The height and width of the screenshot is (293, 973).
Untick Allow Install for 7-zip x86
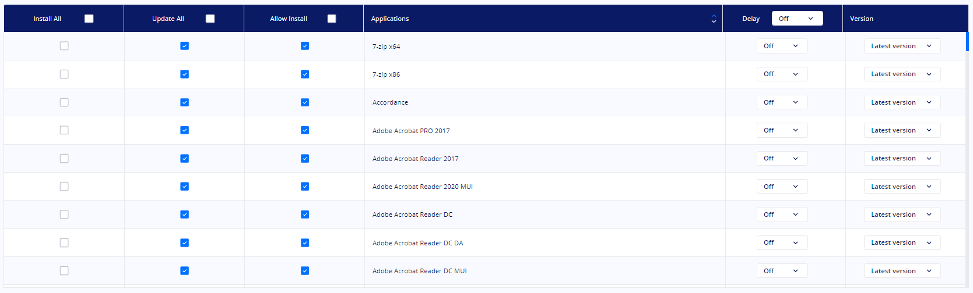coord(305,74)
